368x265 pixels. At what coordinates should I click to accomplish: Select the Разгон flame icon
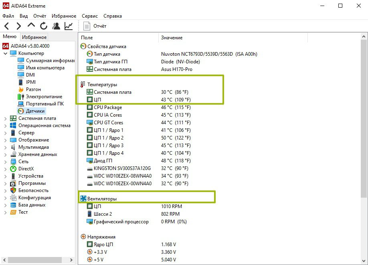pyautogui.click(x=21, y=89)
